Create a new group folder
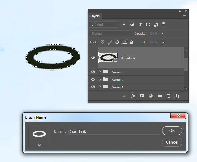Screen dimensions: 197x162 (160, 96)
